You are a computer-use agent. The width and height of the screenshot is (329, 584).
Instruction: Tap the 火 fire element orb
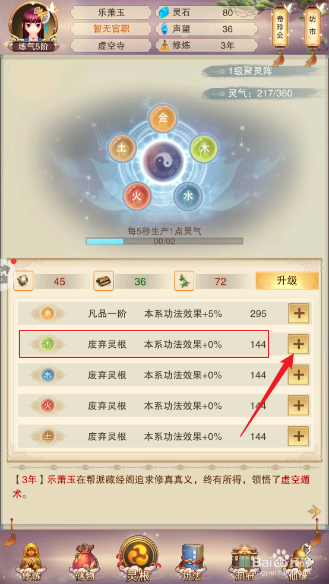[x=137, y=196]
